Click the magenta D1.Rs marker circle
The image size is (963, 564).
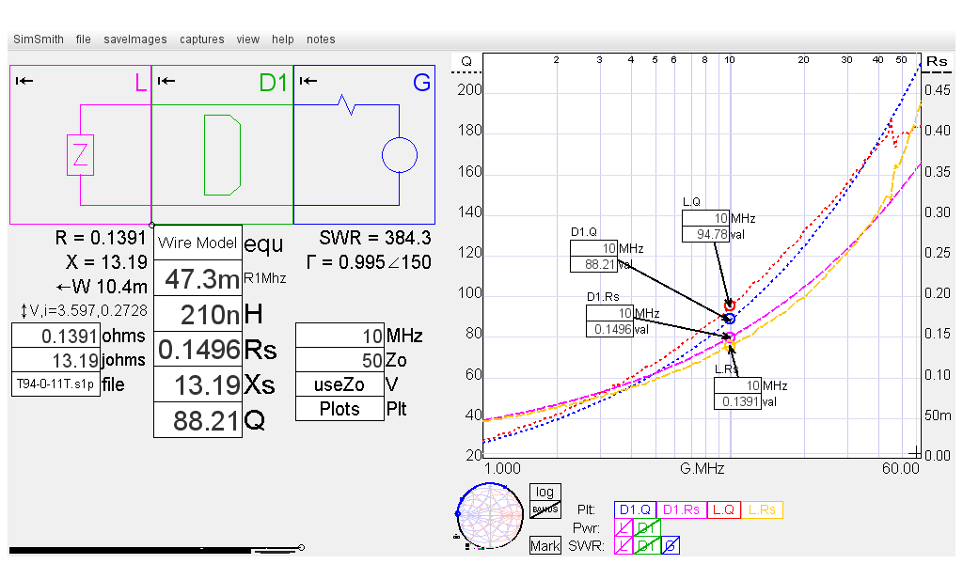click(x=730, y=337)
